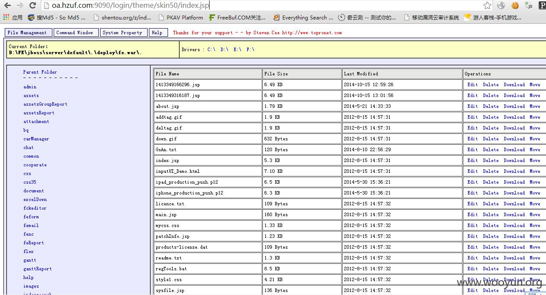Image resolution: width=546 pixels, height=295 pixels.
Task: Open the css35 folder
Action: point(30,182)
